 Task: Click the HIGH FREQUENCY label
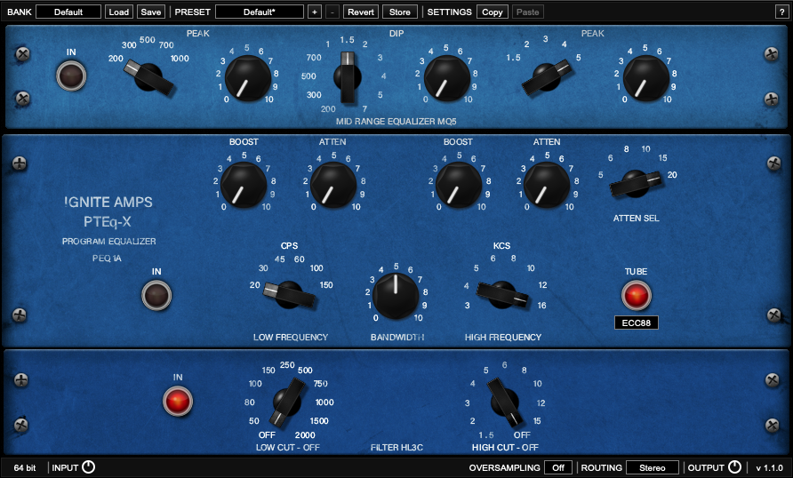click(503, 337)
